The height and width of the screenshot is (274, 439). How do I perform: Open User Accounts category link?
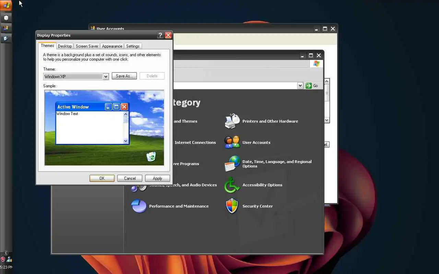pyautogui.click(x=256, y=142)
